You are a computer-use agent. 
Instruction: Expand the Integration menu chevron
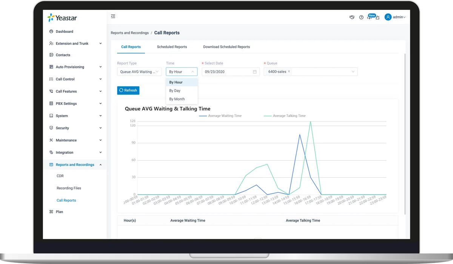point(100,152)
